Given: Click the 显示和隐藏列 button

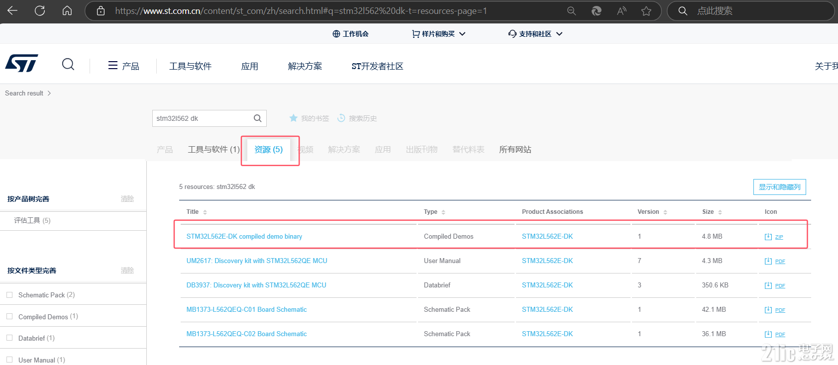Looking at the screenshot, I should (x=780, y=187).
